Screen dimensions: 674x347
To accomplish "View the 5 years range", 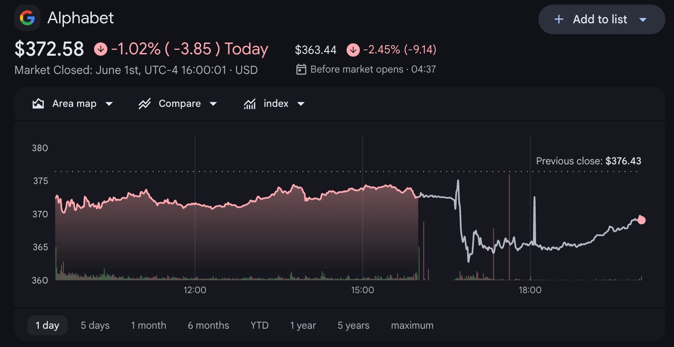I will point(353,326).
